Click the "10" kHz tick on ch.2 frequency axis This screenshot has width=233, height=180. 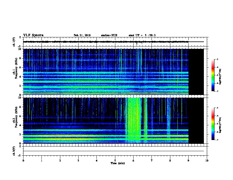point(20,98)
